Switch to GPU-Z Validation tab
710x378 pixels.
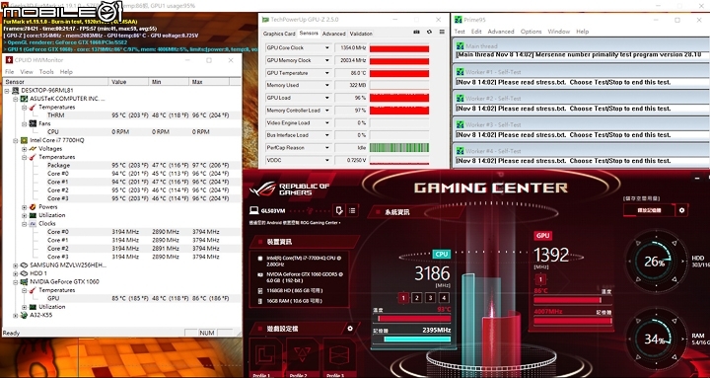coord(361,34)
